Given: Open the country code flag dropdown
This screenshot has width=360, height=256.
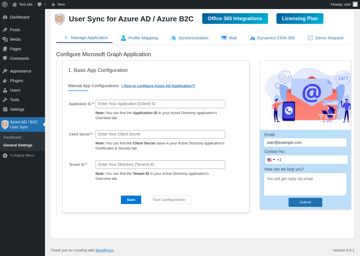Looking at the screenshot, I should click(271, 160).
